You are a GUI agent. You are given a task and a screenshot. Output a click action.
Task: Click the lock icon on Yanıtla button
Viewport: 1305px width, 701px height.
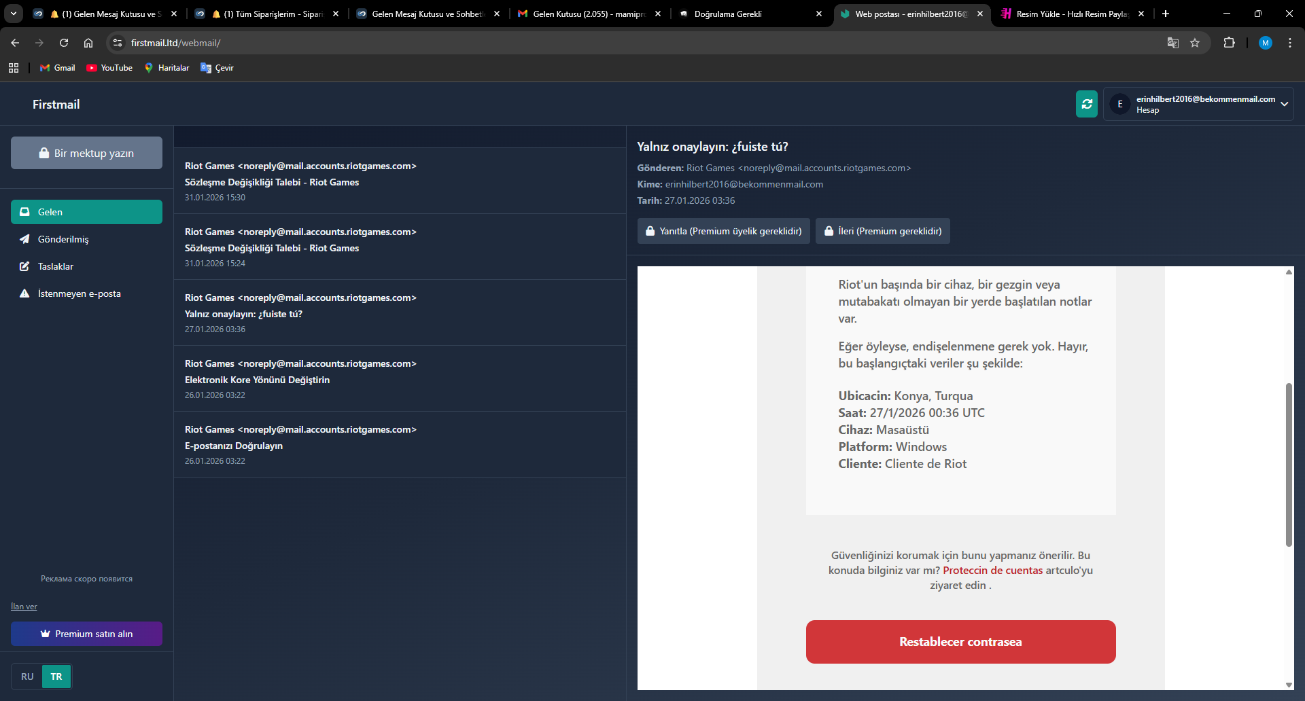coord(650,231)
